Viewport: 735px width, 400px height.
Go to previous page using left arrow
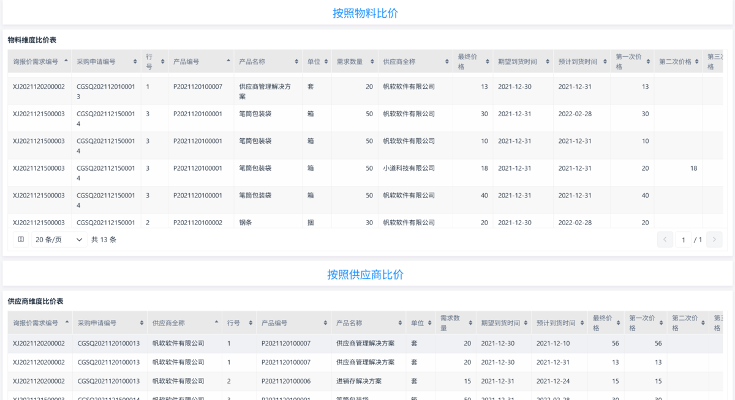click(x=665, y=240)
